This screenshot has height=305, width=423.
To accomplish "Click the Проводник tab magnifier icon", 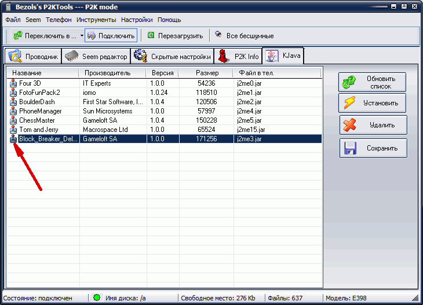I will tap(15, 56).
